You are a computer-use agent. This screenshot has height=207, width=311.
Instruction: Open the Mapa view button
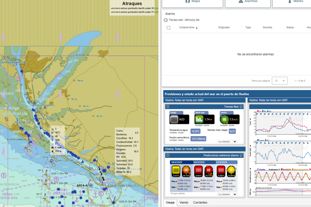pyautogui.click(x=193, y=3)
